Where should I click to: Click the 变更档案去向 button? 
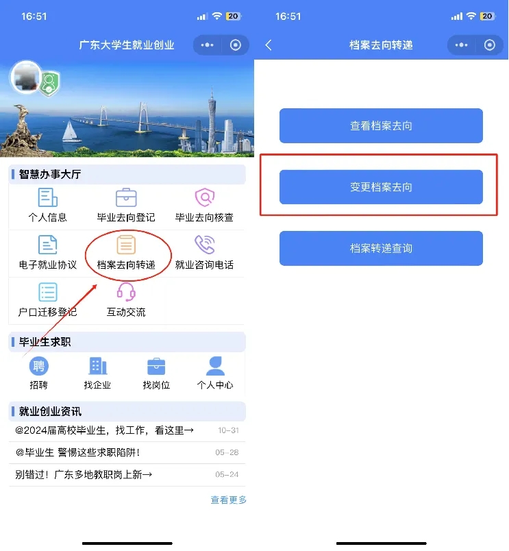pyautogui.click(x=381, y=187)
